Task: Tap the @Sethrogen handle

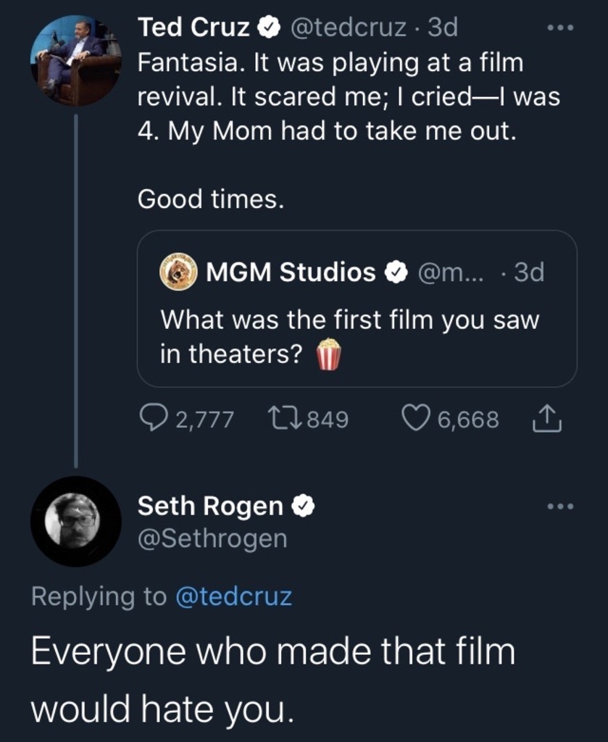Action: click(x=212, y=538)
